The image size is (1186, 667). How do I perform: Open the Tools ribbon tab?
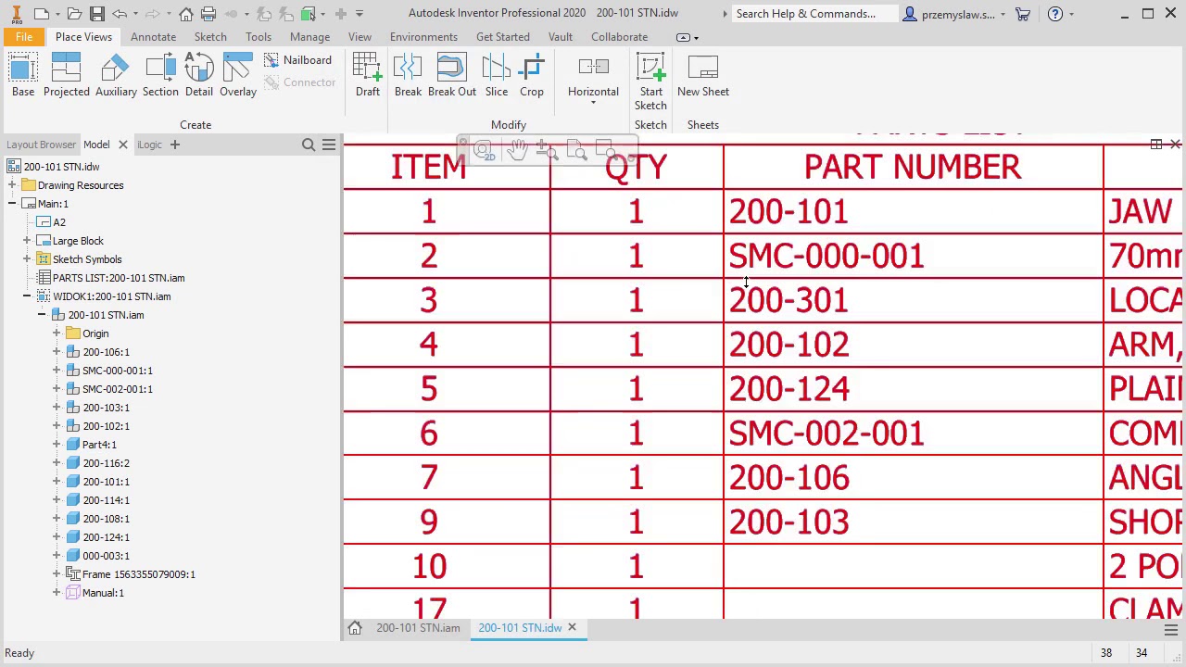pos(259,37)
